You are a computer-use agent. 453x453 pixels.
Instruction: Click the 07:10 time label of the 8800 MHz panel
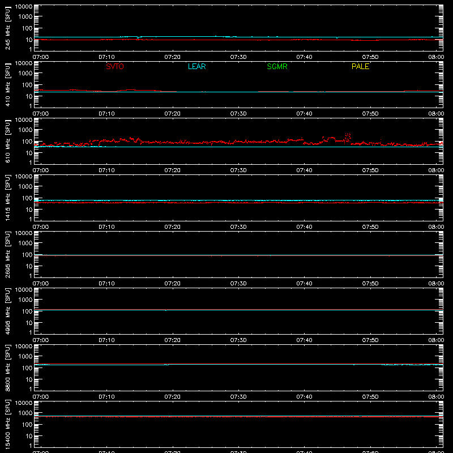[x=106, y=397]
